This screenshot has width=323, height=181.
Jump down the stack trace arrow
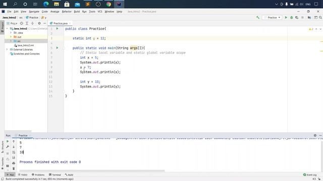click(14, 147)
